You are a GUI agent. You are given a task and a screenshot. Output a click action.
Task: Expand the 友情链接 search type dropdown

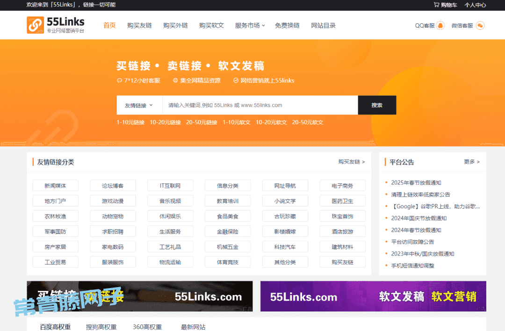pos(139,105)
